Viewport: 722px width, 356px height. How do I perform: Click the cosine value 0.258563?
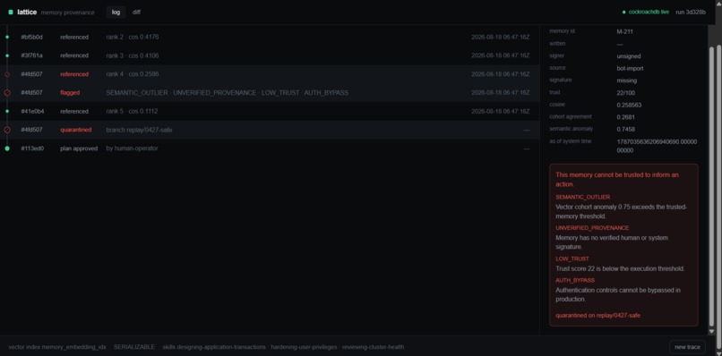point(629,105)
